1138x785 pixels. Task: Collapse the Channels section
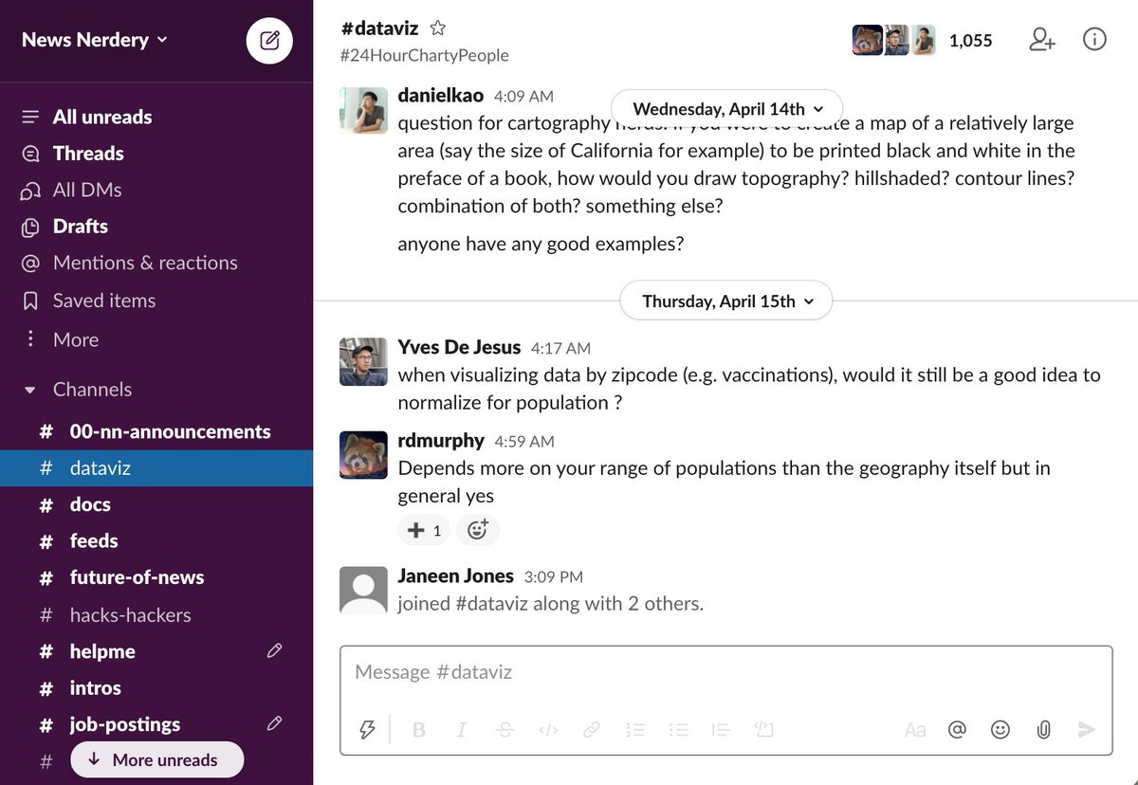(30, 390)
